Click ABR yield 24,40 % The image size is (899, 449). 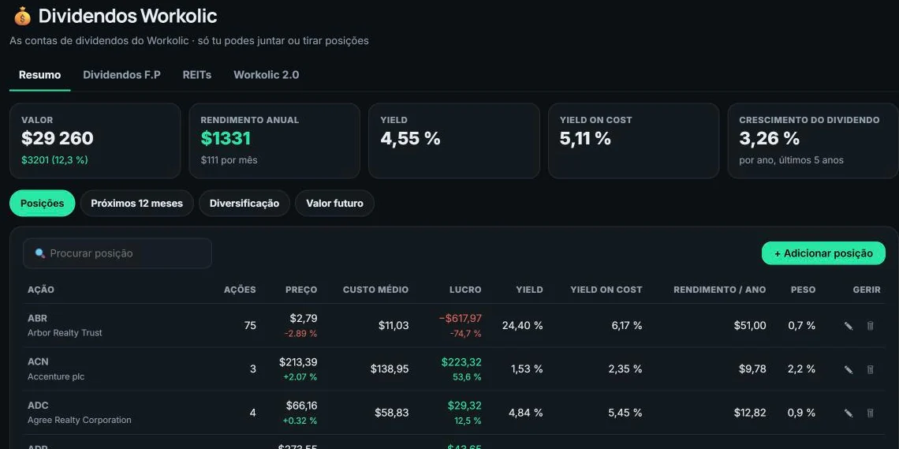(522, 326)
